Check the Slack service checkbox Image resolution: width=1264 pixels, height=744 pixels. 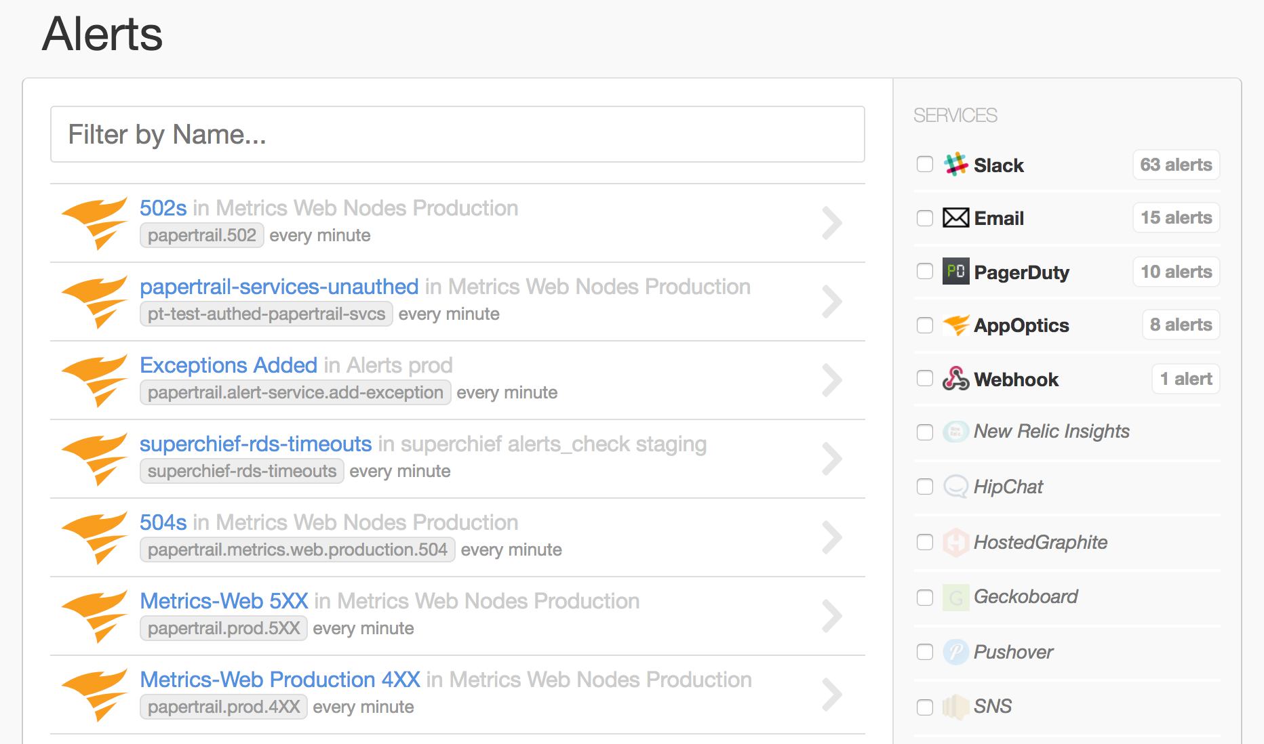pos(925,165)
